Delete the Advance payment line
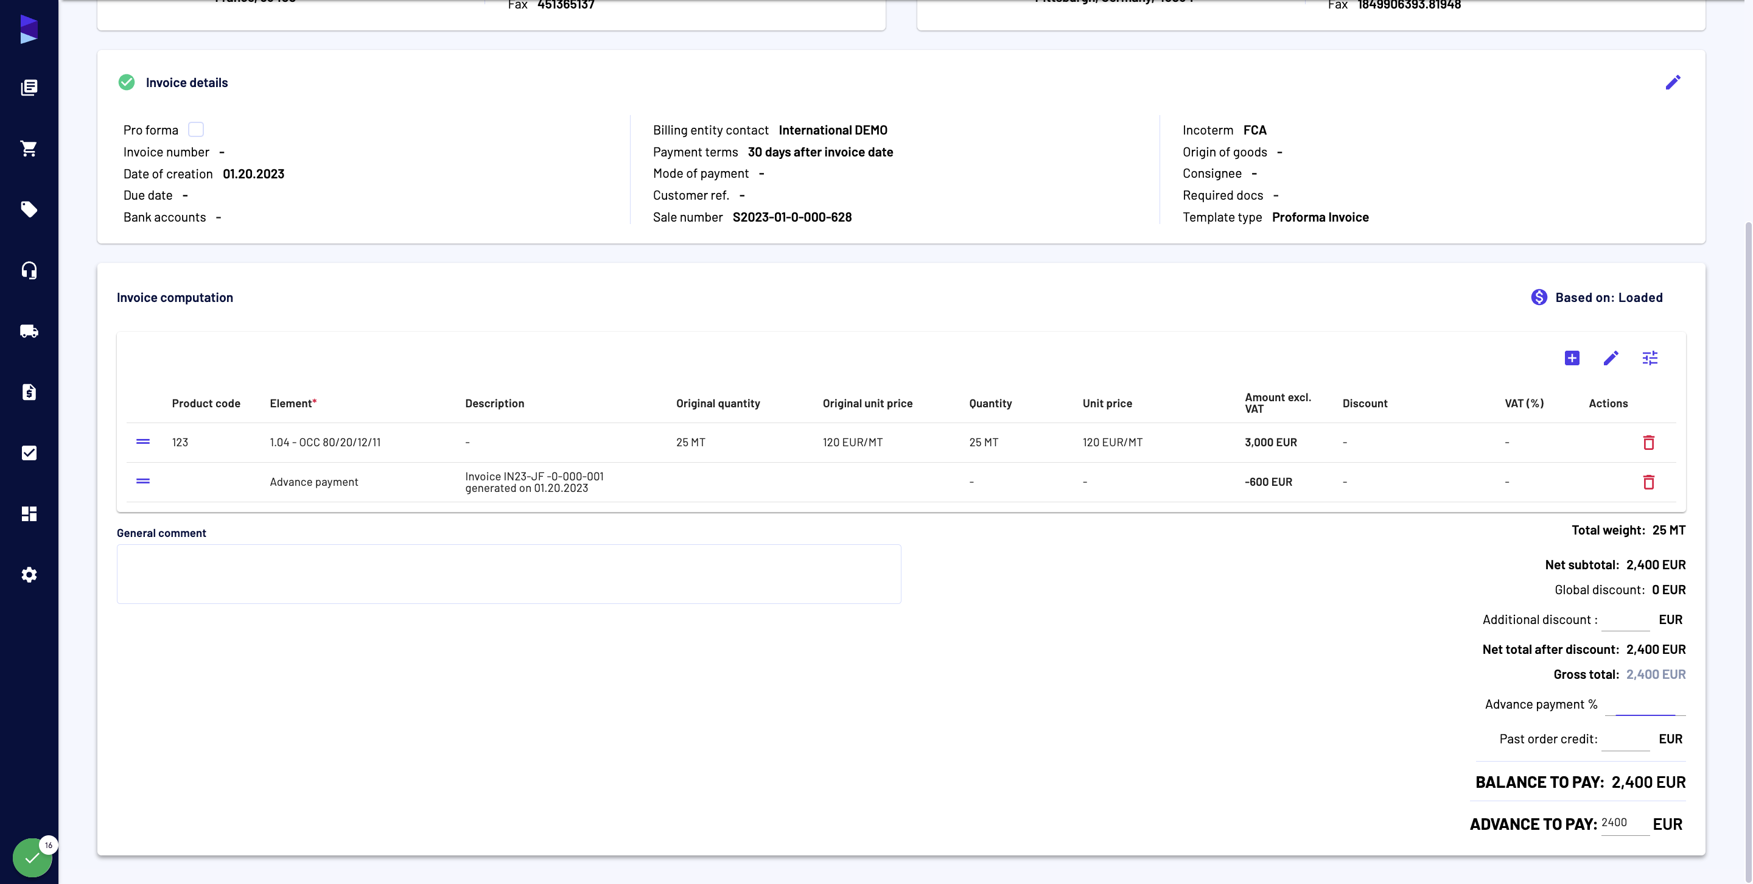Image resolution: width=1753 pixels, height=884 pixels. pyautogui.click(x=1648, y=482)
